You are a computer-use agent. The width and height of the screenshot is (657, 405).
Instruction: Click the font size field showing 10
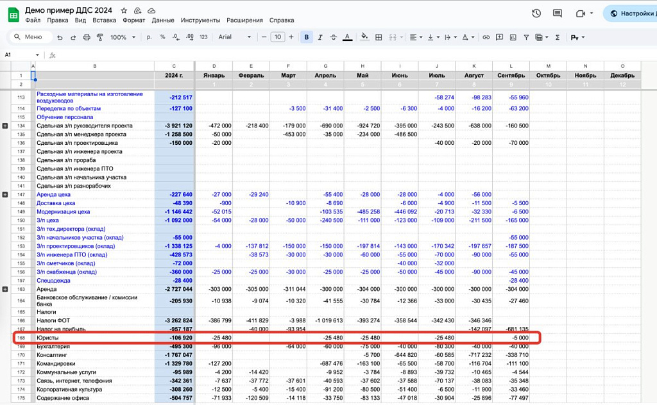coord(278,37)
